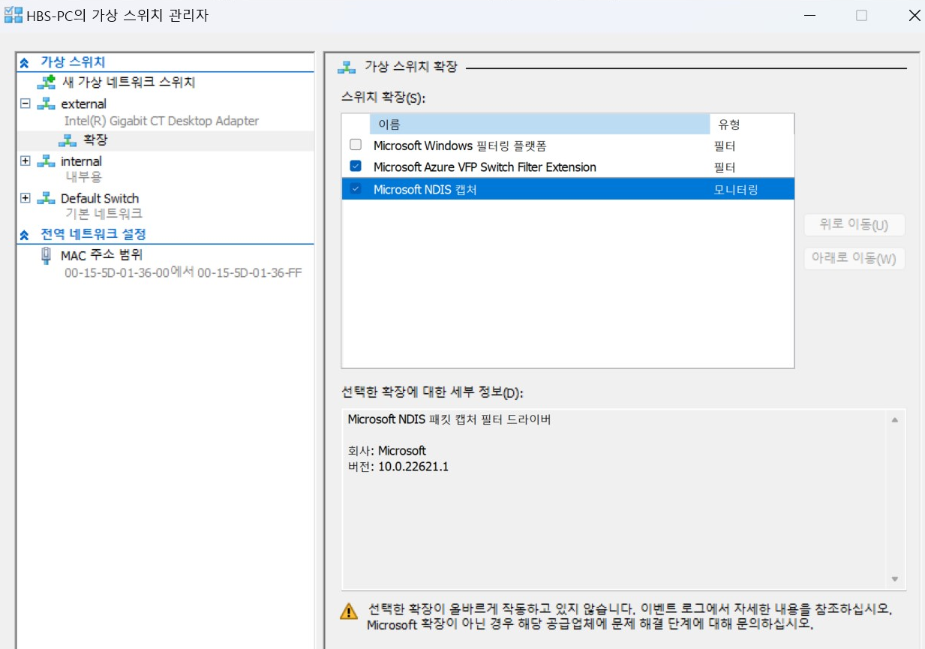This screenshot has width=925, height=649.
Task: Toggle the Microsoft NDIS 캡처 checkbox
Action: tap(356, 189)
